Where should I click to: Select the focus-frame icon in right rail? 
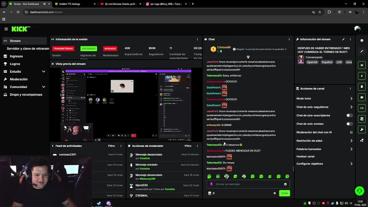click(362, 65)
